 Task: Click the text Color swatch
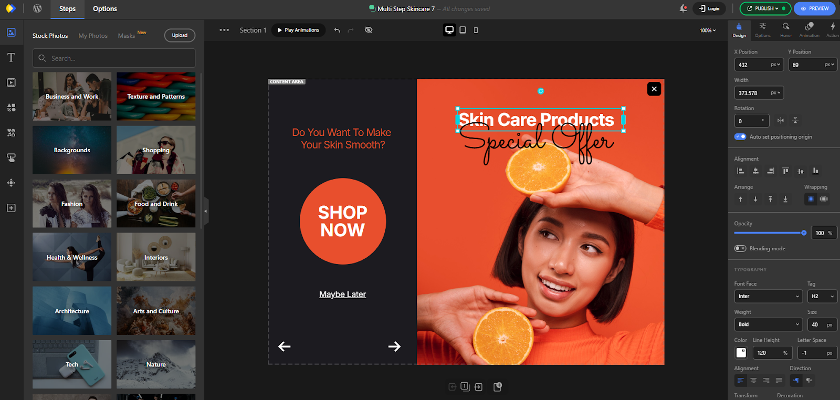pos(741,353)
